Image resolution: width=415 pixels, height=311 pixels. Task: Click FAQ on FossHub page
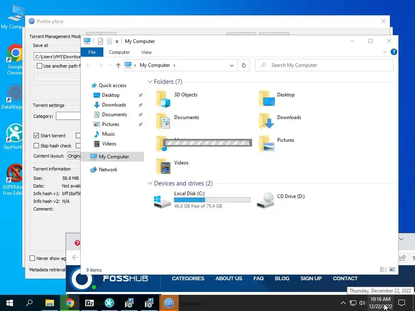pos(258,279)
